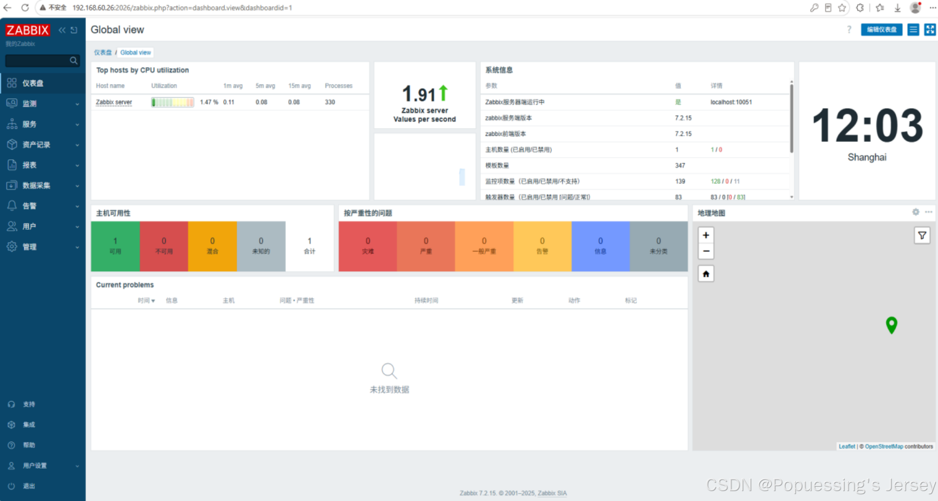
Task: Expand the 资产记录 sidebar menu
Action: pos(43,144)
